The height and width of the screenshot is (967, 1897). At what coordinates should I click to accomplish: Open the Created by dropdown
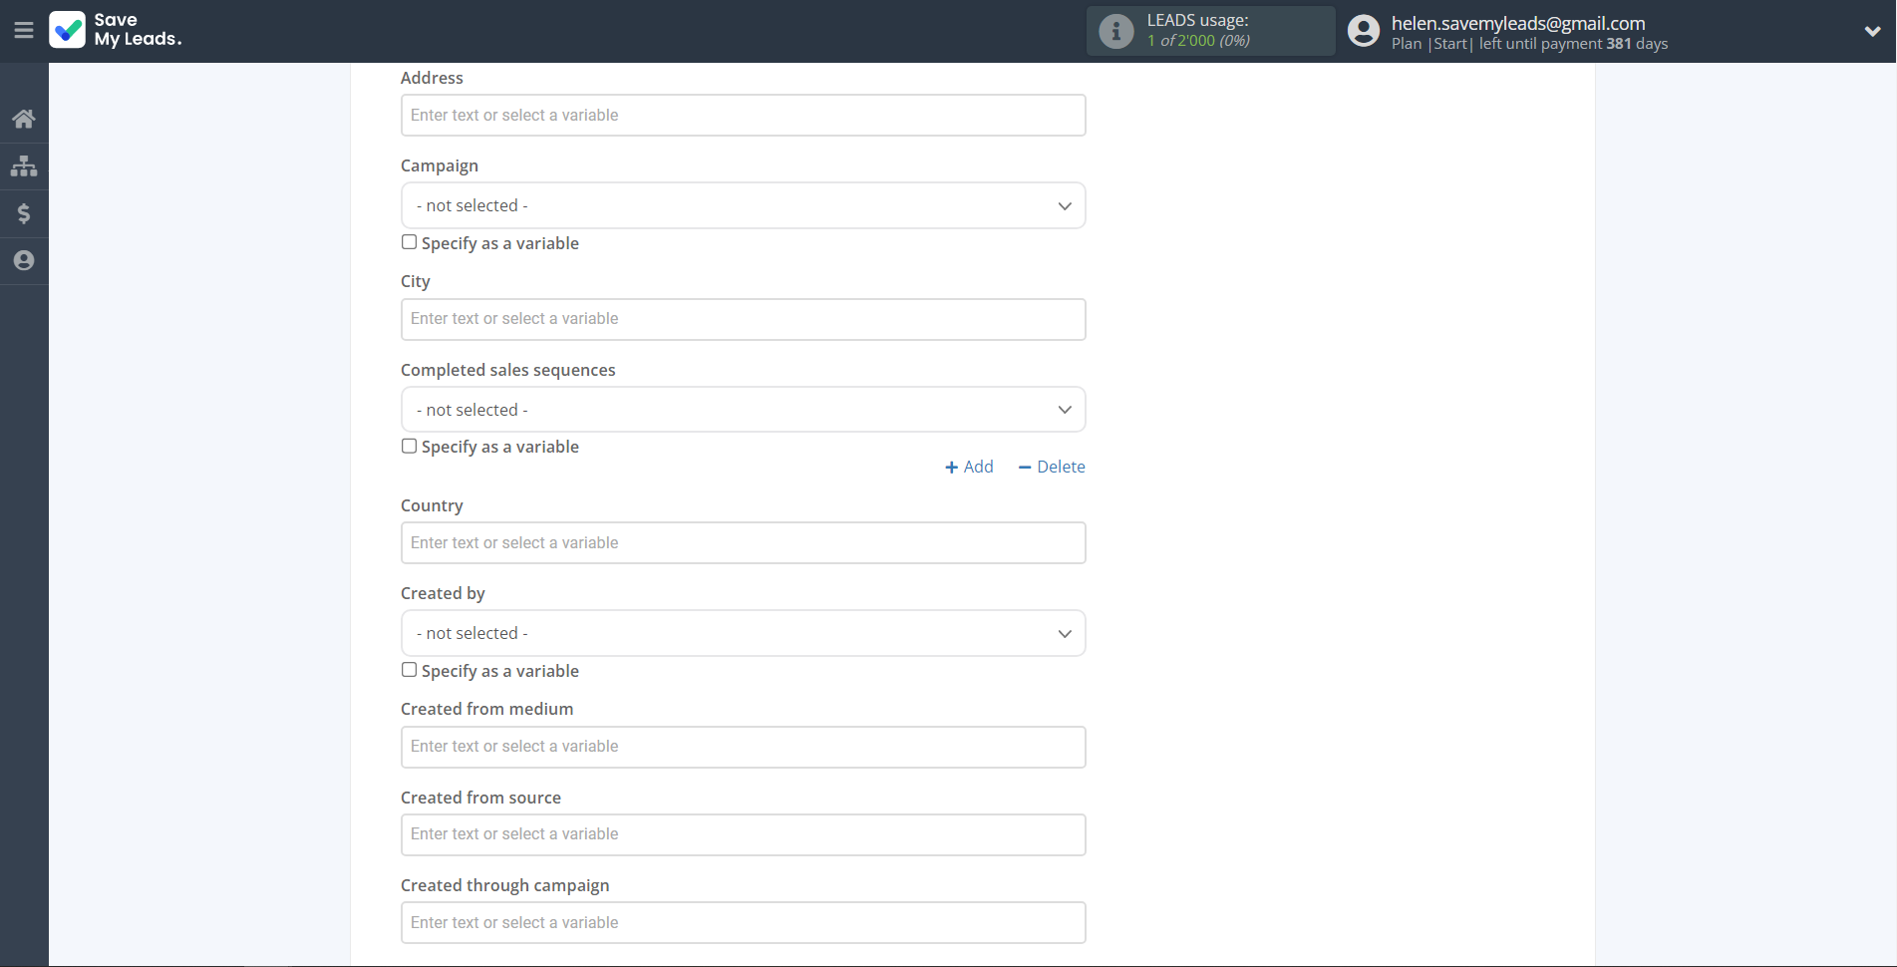pyautogui.click(x=743, y=633)
